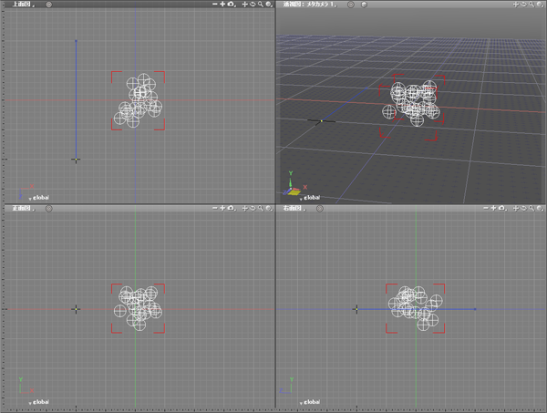Click the global coordinate label in front view

tap(42, 402)
